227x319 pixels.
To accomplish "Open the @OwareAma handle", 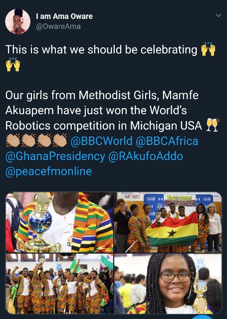I will pyautogui.click(x=58, y=26).
